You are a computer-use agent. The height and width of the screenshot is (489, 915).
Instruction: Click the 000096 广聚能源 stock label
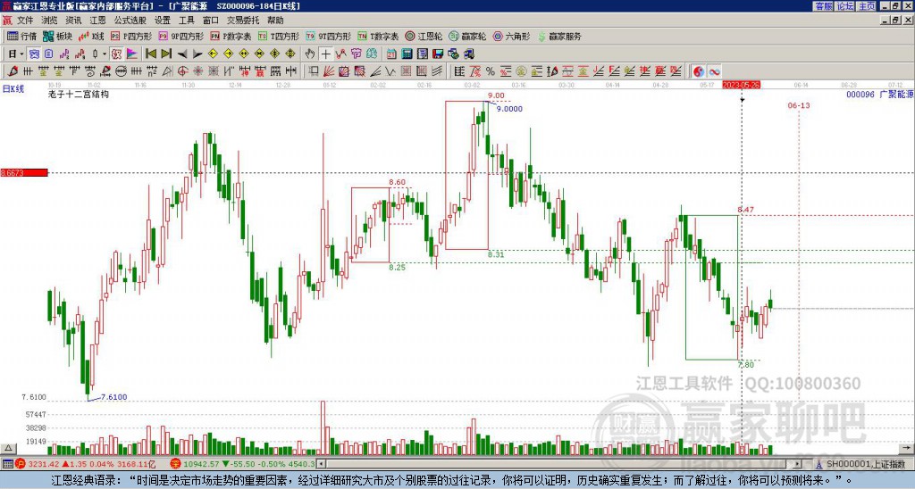[879, 94]
